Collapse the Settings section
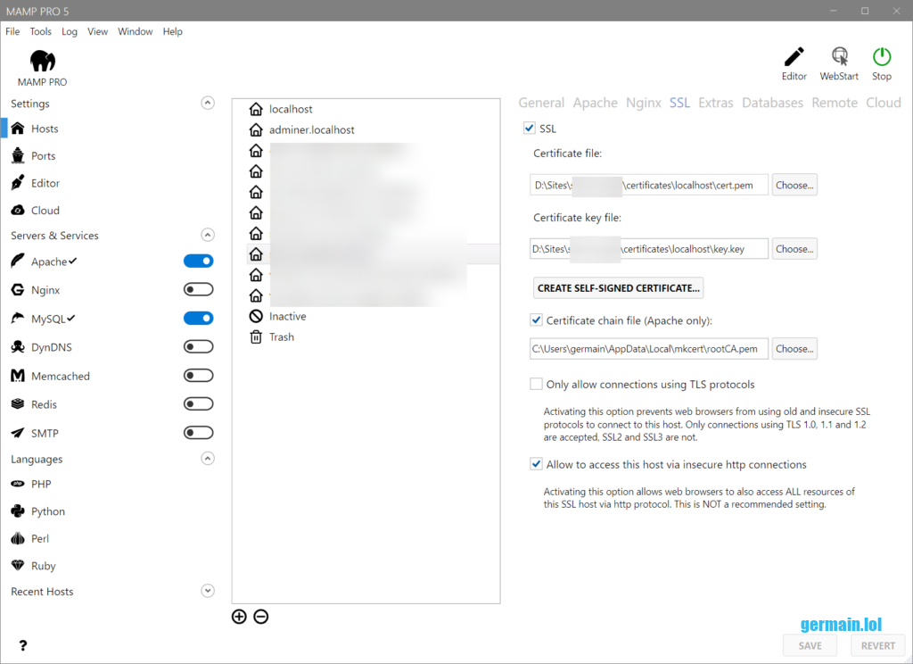The width and height of the screenshot is (913, 664). (x=208, y=104)
